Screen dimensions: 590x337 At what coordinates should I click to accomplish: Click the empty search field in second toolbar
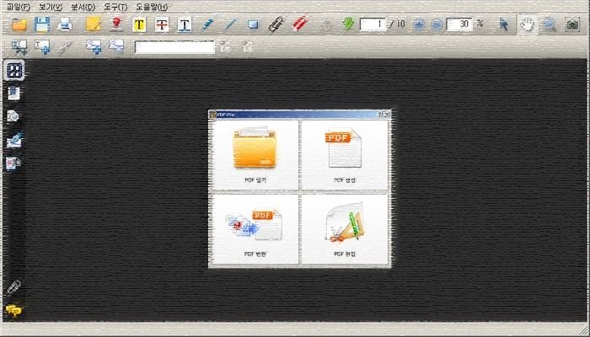(x=174, y=47)
